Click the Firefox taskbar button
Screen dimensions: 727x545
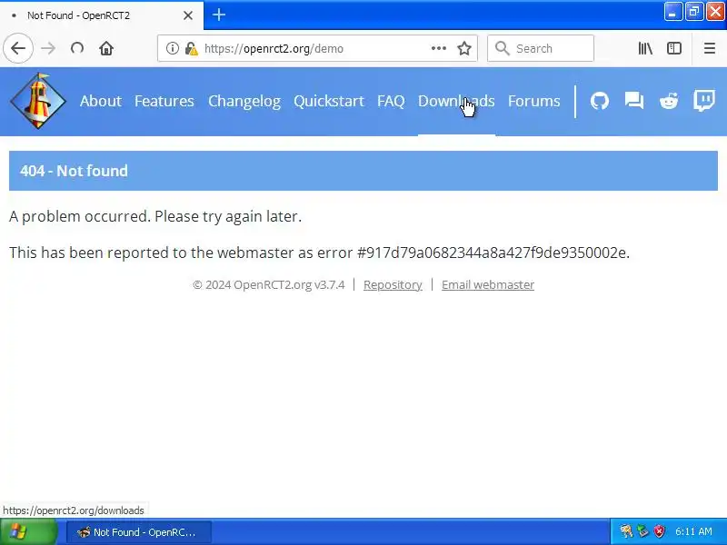coord(139,532)
